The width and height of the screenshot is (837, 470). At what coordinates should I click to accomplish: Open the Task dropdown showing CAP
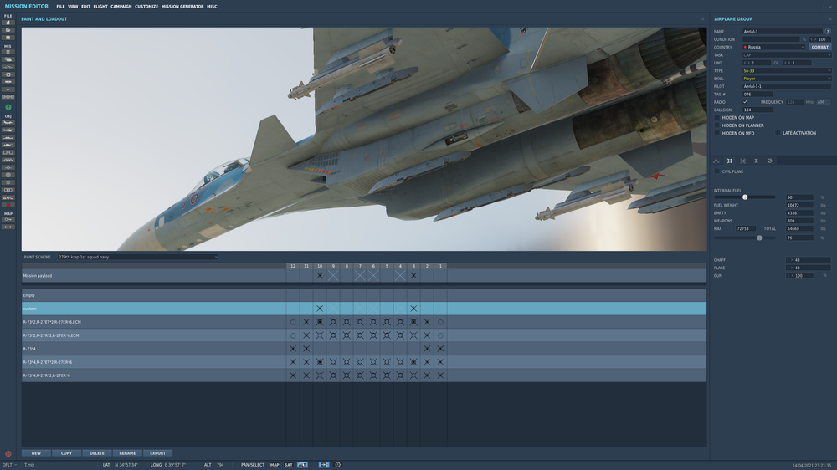tap(787, 55)
